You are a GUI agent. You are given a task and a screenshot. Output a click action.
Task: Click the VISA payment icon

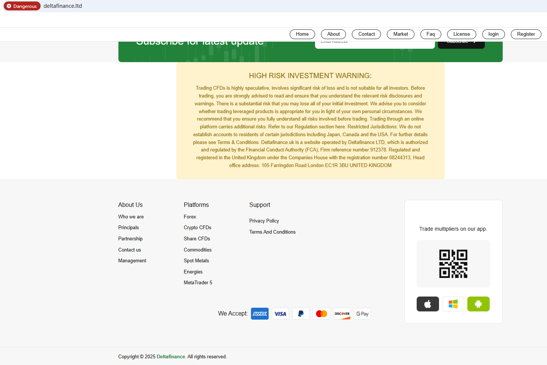[280, 314]
